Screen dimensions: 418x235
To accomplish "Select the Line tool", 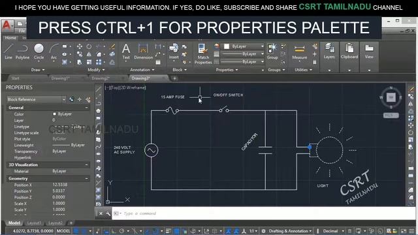I will point(8,52).
